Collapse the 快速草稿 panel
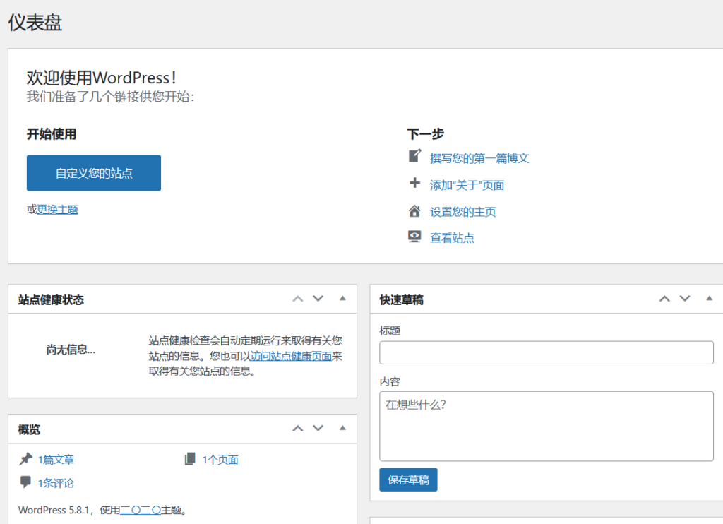Screen dimensions: 723x524 [x=709, y=299]
